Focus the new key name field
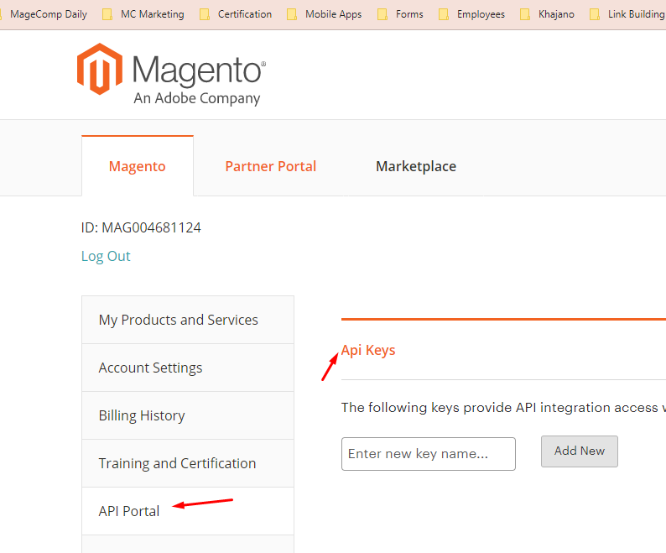This screenshot has height=553, width=666. (x=429, y=454)
